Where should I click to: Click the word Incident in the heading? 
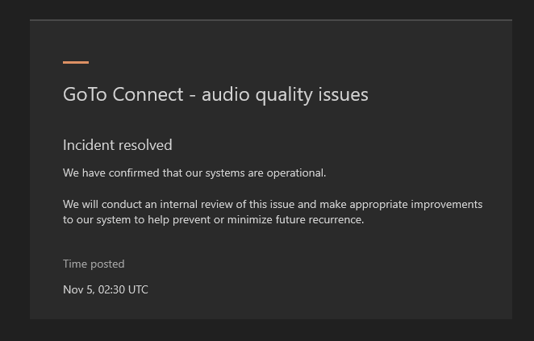(x=89, y=145)
